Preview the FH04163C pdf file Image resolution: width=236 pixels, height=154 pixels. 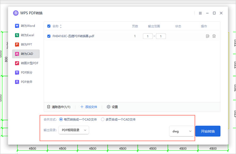click(x=208, y=36)
